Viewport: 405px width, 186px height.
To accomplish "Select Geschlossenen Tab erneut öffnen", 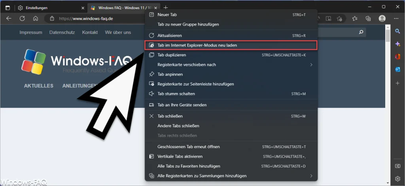I will (231, 147).
